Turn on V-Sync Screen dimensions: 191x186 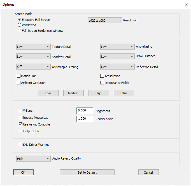click(20, 111)
